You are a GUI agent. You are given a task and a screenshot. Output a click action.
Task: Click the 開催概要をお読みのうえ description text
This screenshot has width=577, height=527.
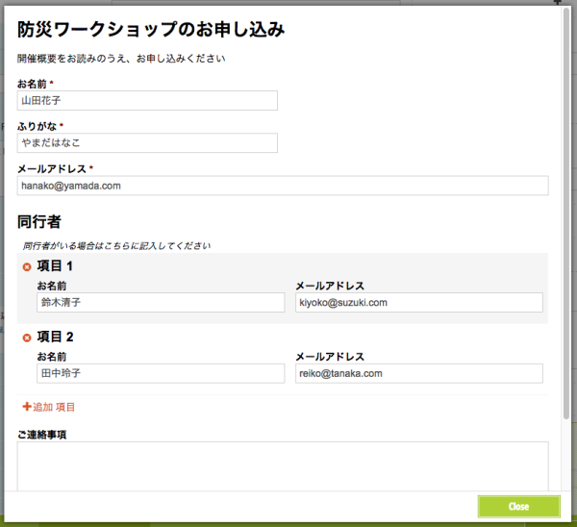[121, 59]
